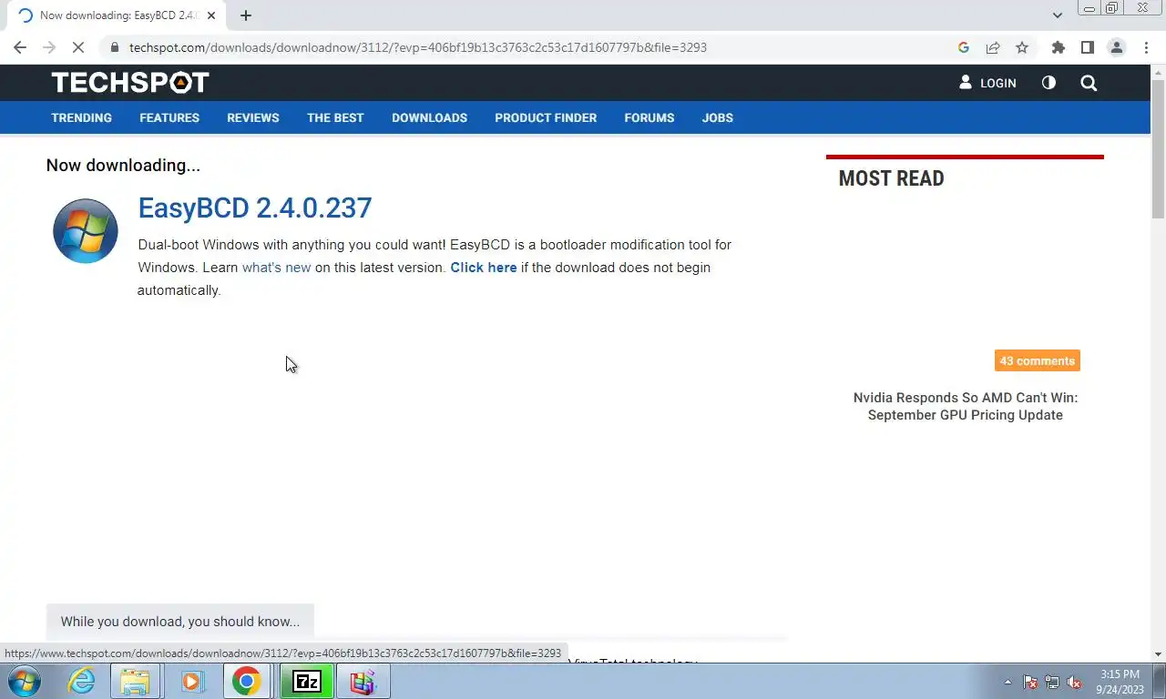The height and width of the screenshot is (699, 1166).
Task: Click the Action Center flag tray icon
Action: pos(1030,682)
